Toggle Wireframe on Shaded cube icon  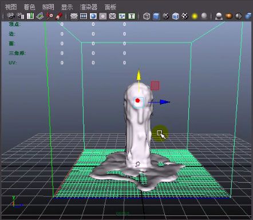tap(175, 16)
